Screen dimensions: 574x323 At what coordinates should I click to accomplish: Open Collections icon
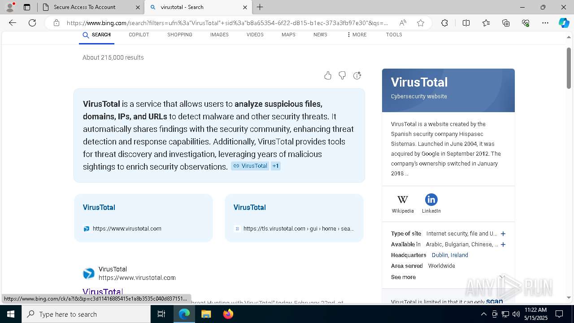[x=506, y=23]
